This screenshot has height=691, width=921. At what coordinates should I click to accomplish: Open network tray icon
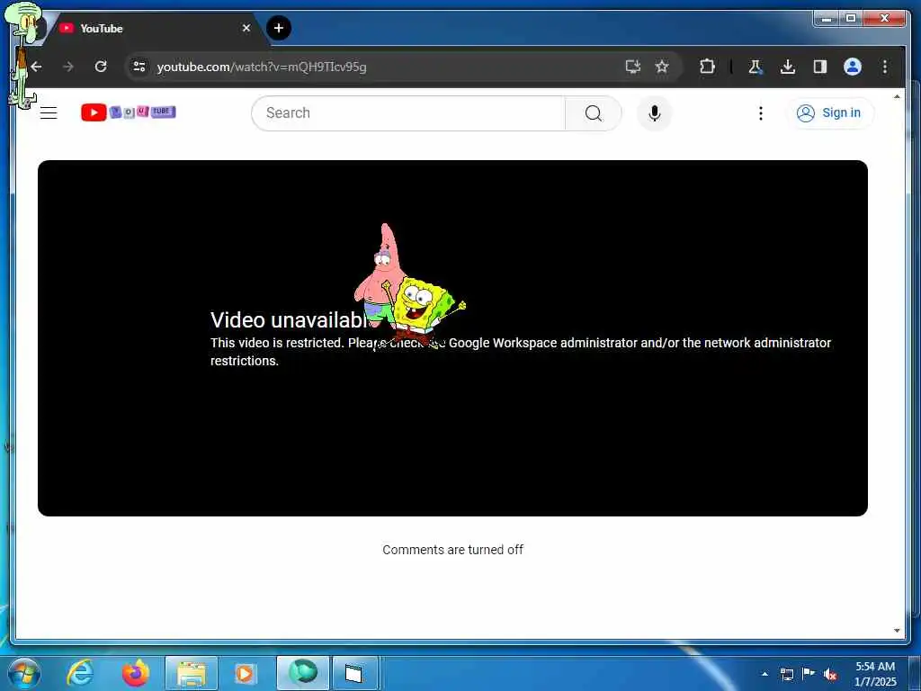(x=786, y=674)
